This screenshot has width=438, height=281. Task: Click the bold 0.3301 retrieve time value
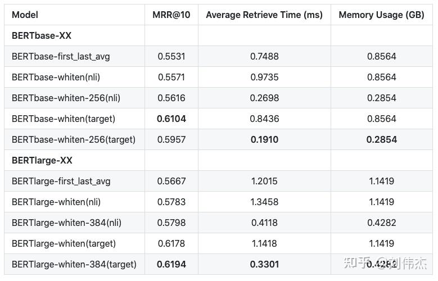click(264, 264)
